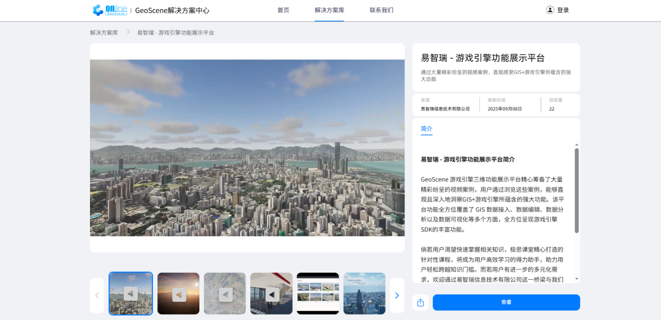This screenshot has height=320, width=661.
Task: Select the city skyline video thumbnail
Action: [x=131, y=294]
